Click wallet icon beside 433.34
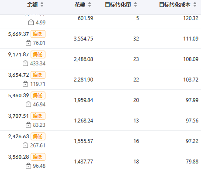Viewport: 201px width, 170px height. (25, 64)
